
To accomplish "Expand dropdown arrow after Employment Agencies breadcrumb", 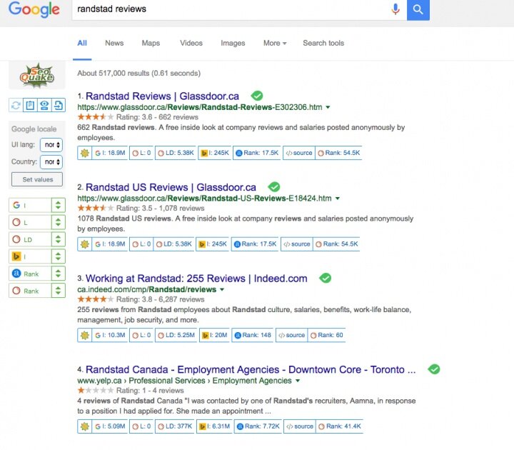I will pos(298,381).
